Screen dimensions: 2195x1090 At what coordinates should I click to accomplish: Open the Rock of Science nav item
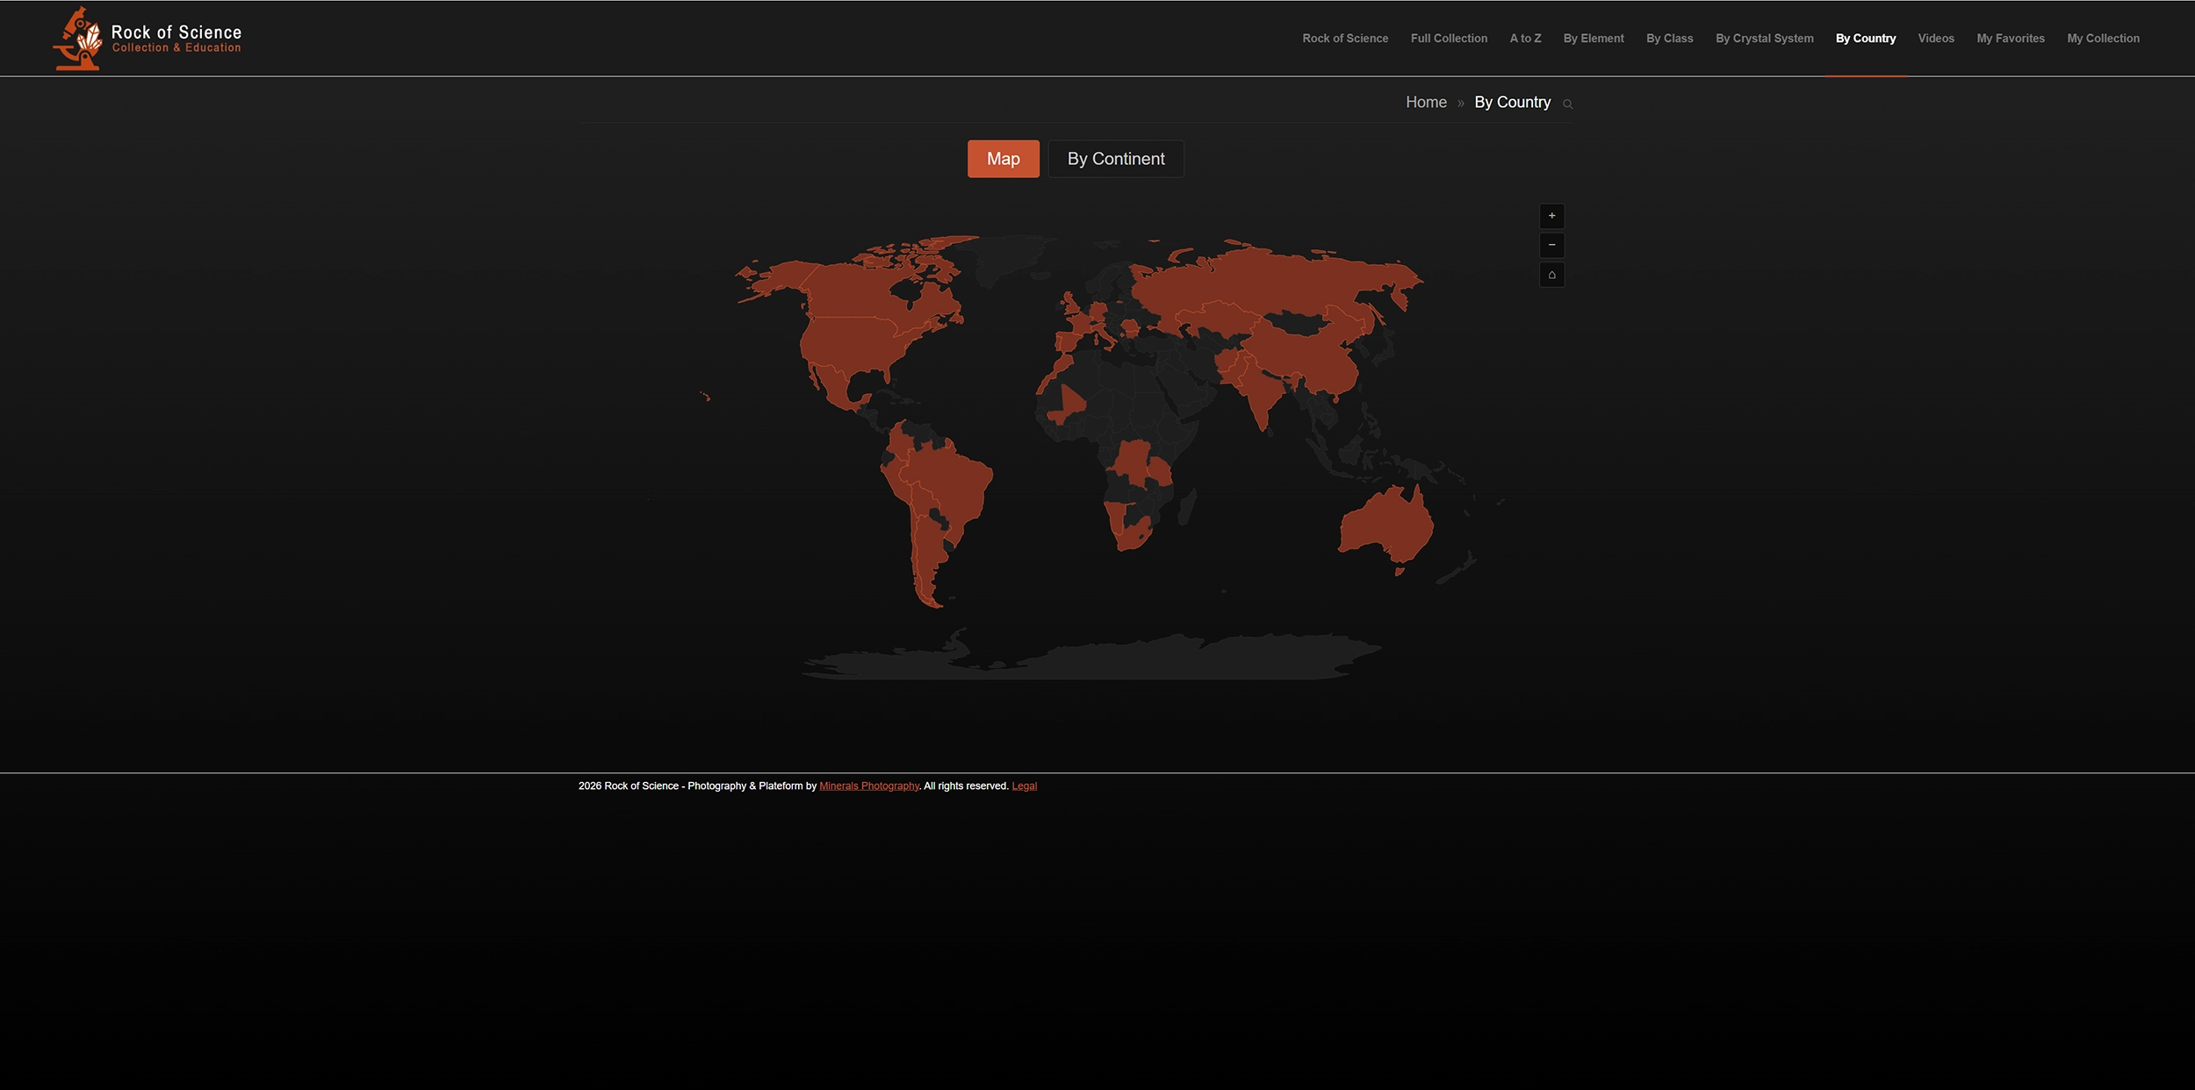pos(1345,39)
